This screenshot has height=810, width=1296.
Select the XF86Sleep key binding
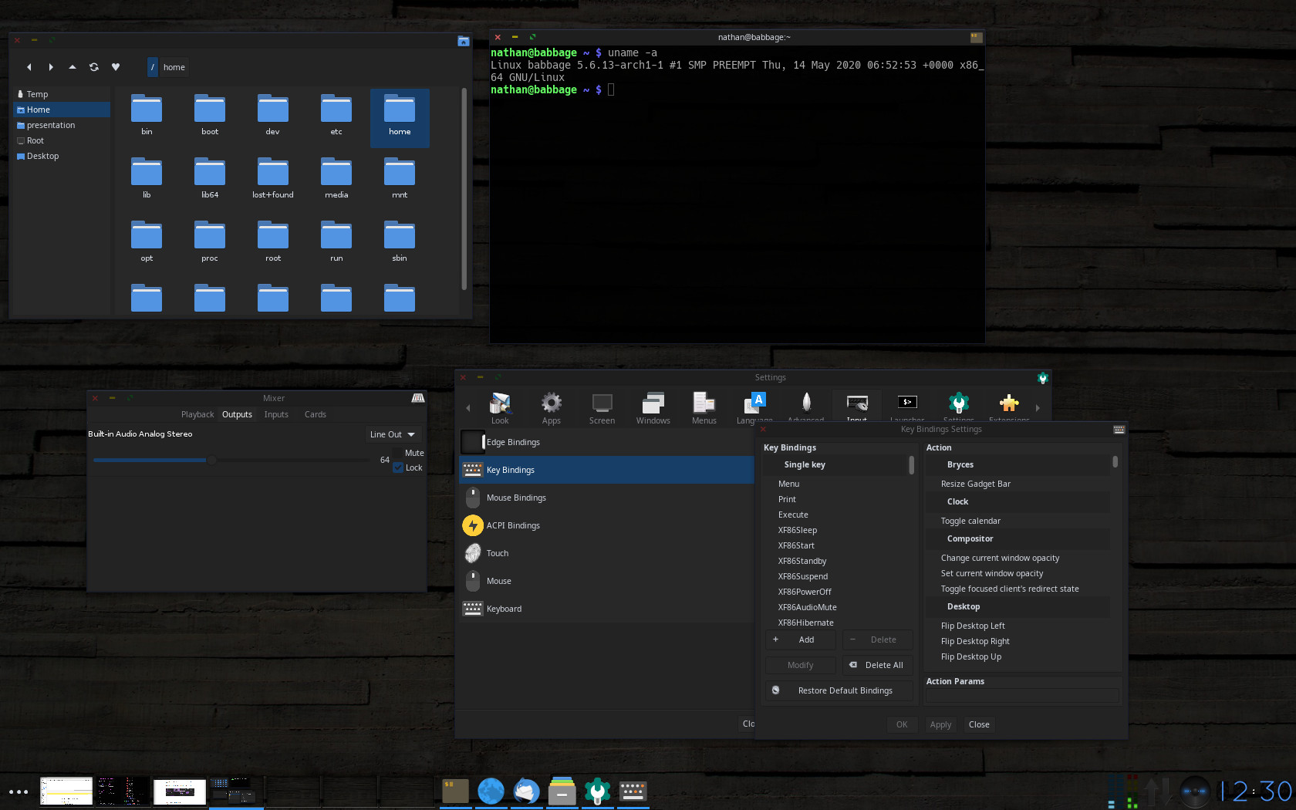click(797, 530)
